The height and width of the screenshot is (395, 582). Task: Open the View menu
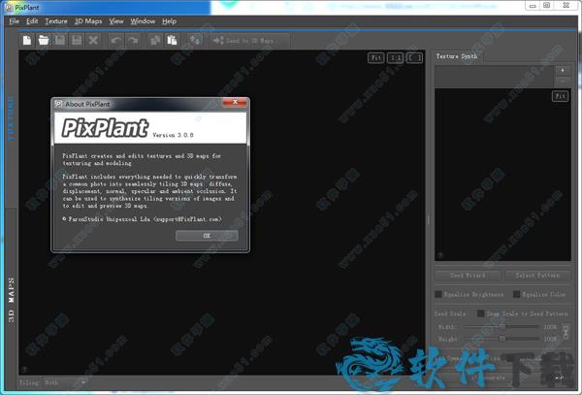tap(116, 21)
